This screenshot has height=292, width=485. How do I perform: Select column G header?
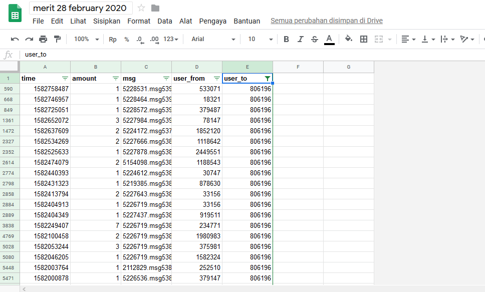(349, 67)
